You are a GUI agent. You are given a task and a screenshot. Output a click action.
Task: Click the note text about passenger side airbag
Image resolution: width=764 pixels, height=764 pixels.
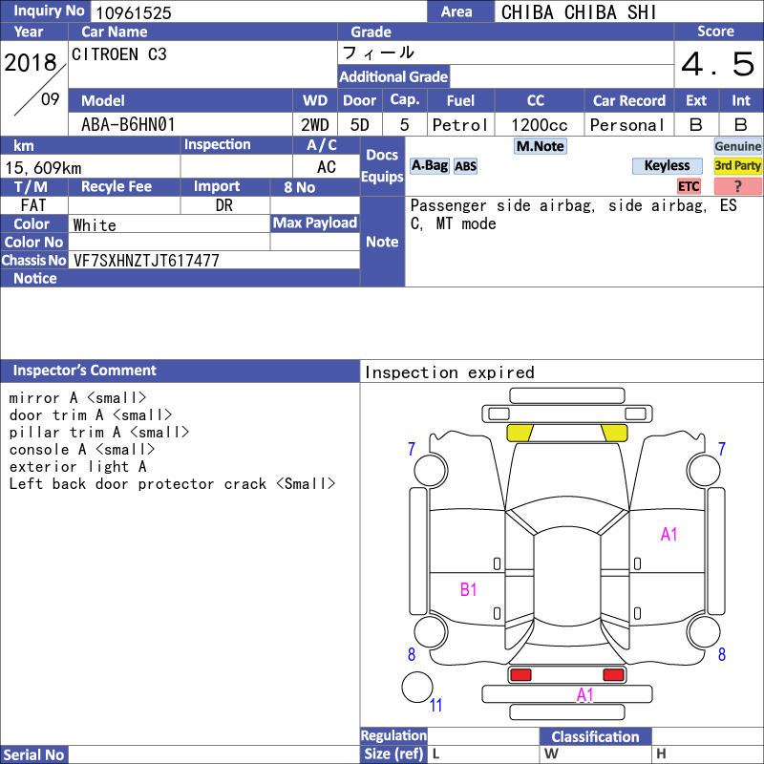[574, 214]
